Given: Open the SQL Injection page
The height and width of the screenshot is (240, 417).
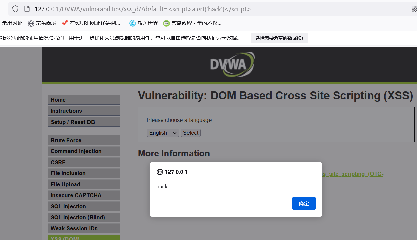Looking at the screenshot, I should [x=84, y=206].
